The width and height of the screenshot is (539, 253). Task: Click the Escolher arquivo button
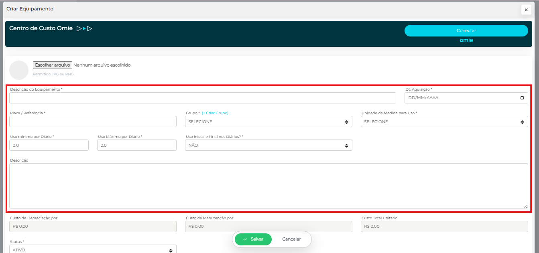coord(53,65)
